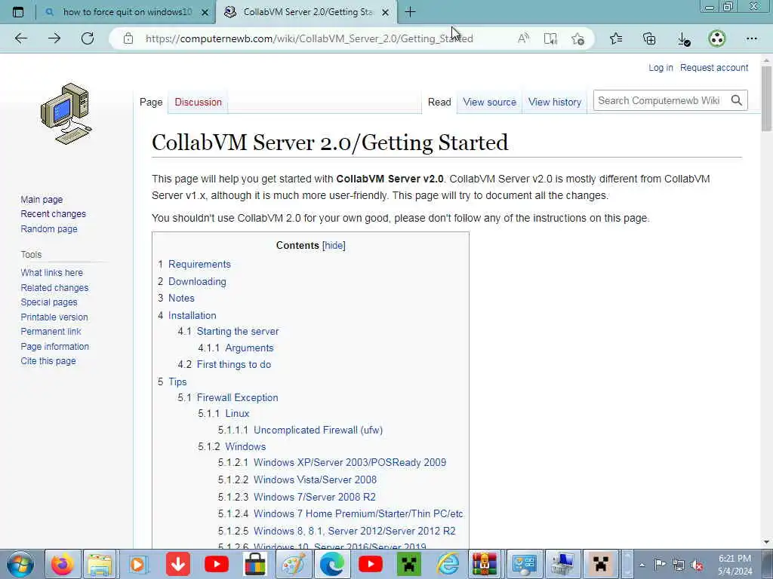Open the Windows Start menu orb

click(20, 564)
